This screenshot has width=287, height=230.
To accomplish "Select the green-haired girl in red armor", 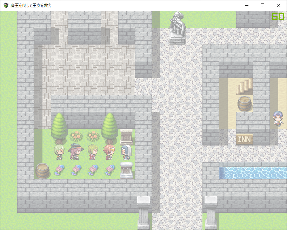I will coord(93,152).
